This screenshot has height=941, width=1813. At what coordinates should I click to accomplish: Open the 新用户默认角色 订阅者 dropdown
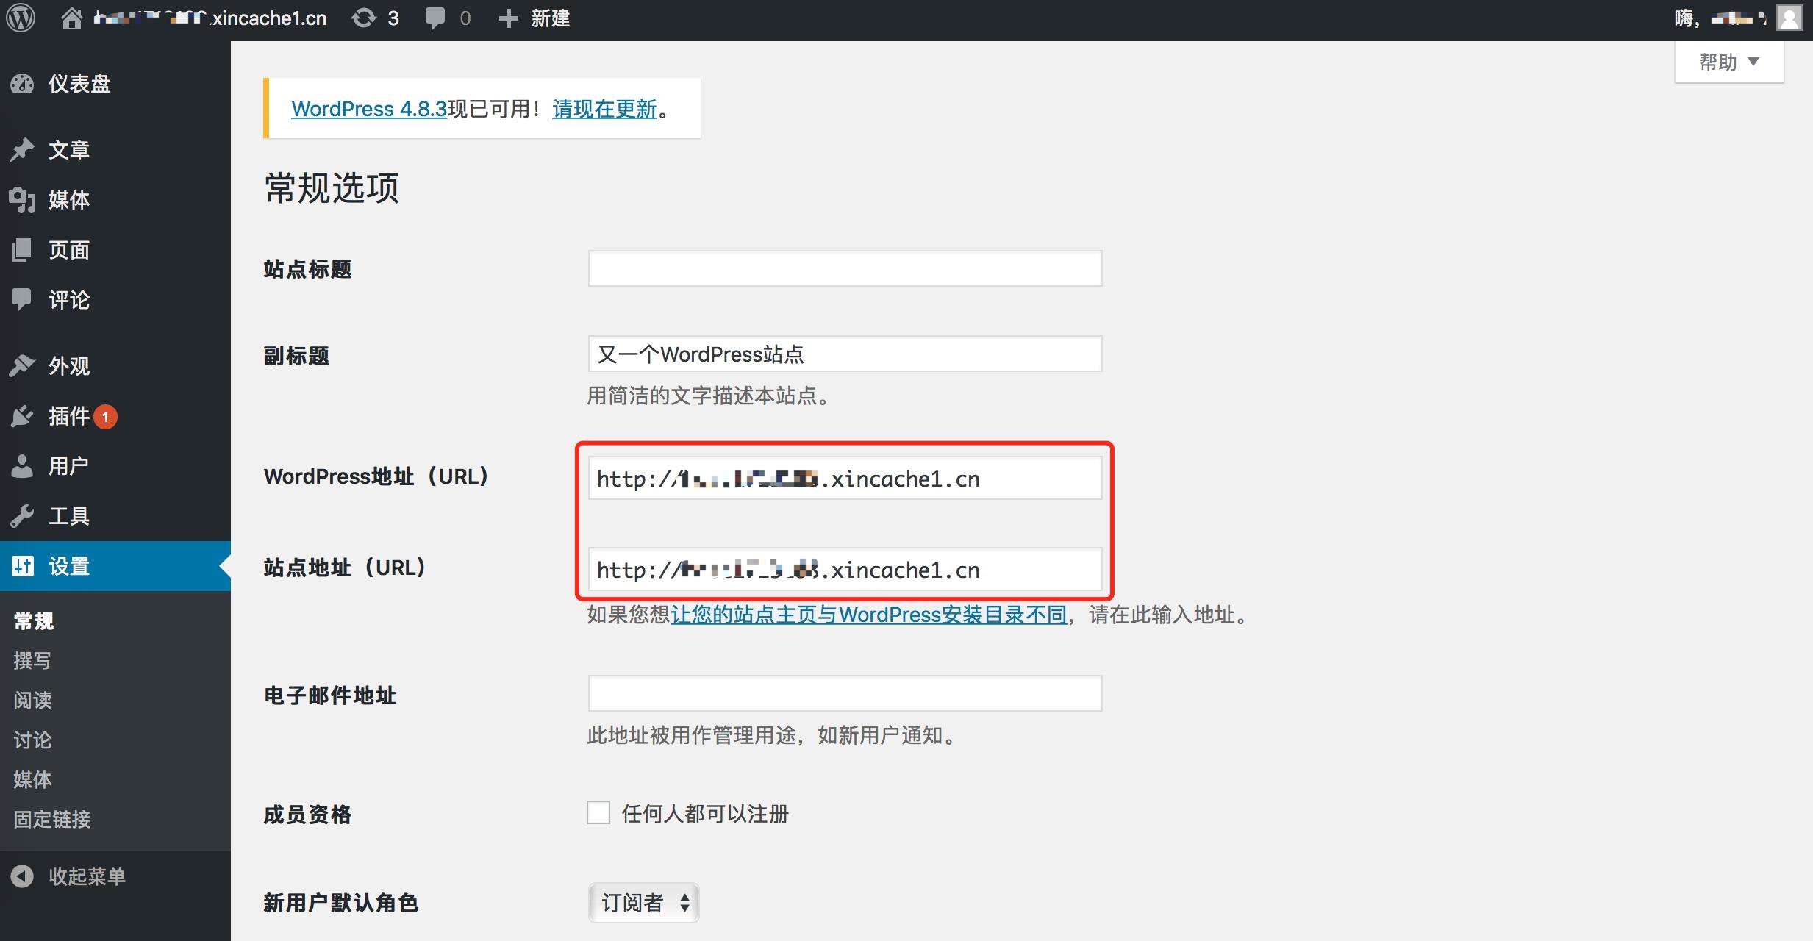click(x=643, y=903)
